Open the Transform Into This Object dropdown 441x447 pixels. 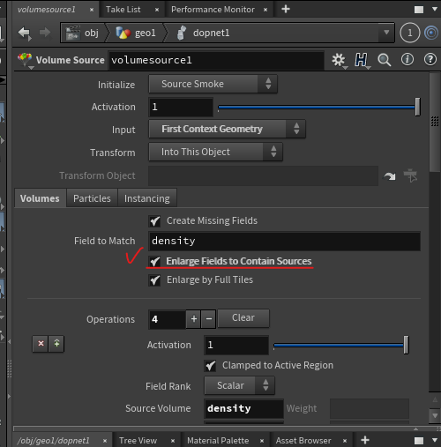pos(215,152)
